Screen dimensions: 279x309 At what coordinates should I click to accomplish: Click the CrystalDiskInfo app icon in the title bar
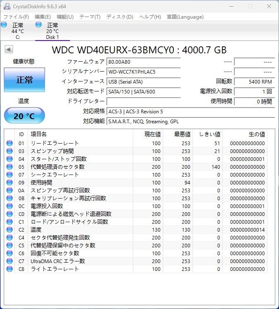7,6
